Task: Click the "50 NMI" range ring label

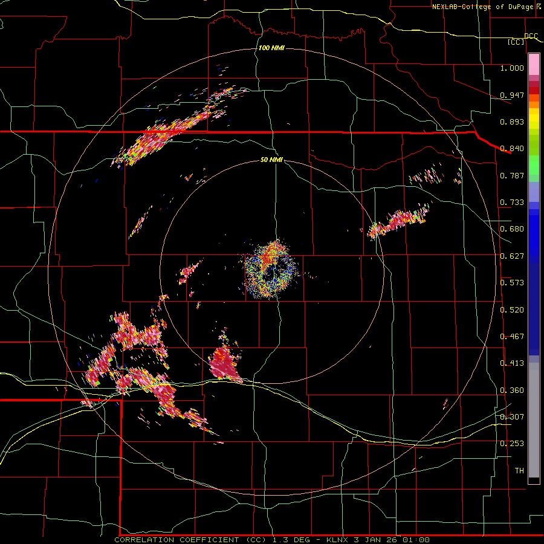Action: click(271, 160)
